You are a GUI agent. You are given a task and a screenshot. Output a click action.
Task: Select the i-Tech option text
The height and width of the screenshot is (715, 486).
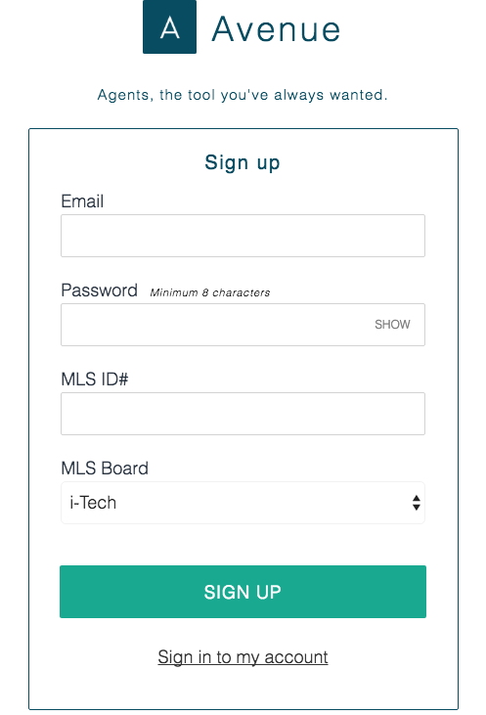[93, 503]
